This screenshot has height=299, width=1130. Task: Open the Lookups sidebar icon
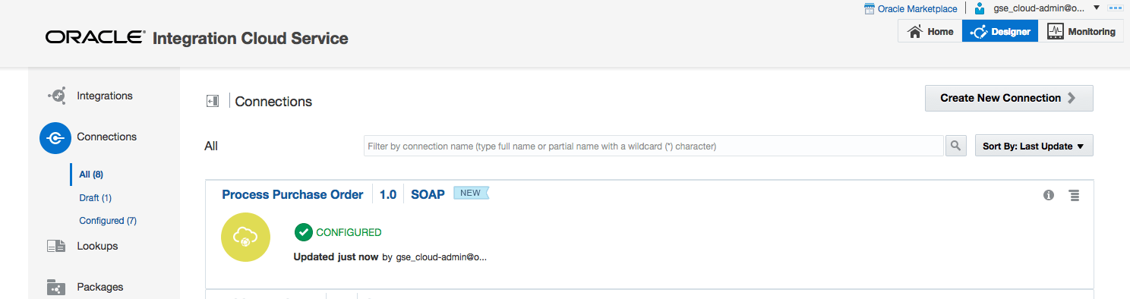pos(56,246)
